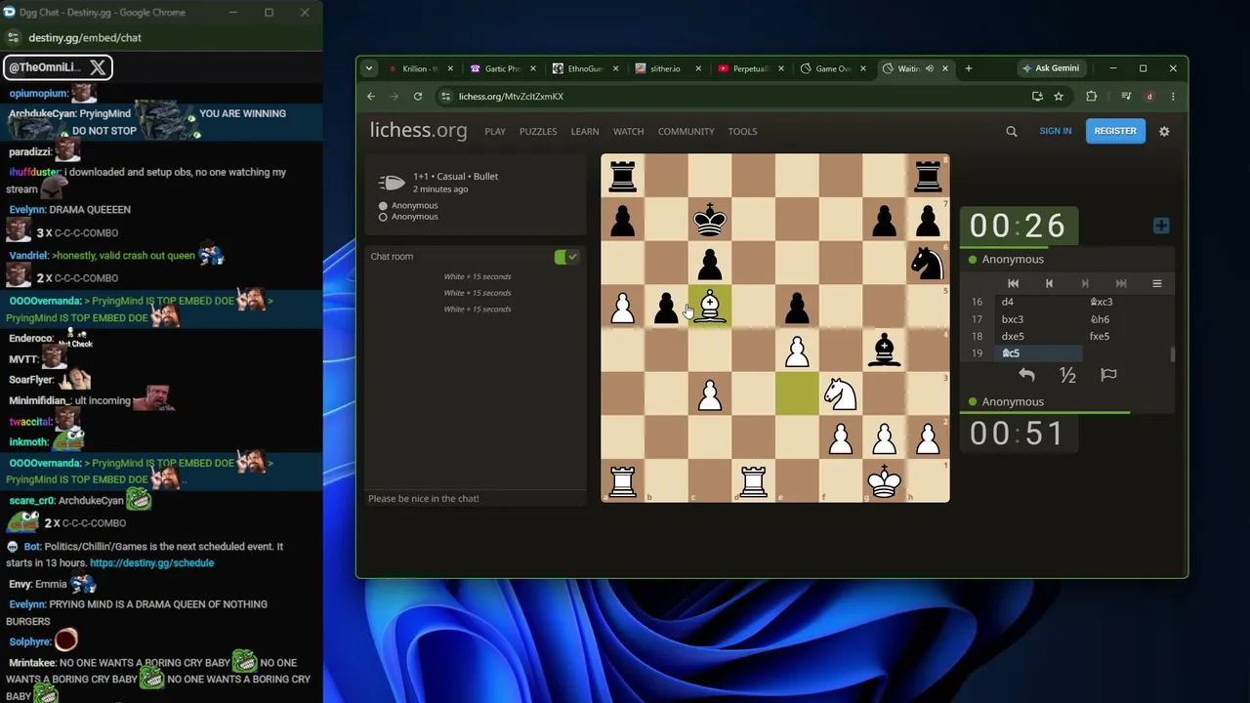Click the SIGN IN link
Screen dimensions: 1250x703
[x=1056, y=131]
